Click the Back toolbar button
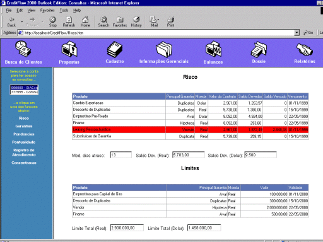This screenshot has width=323, height=242. tap(11, 22)
